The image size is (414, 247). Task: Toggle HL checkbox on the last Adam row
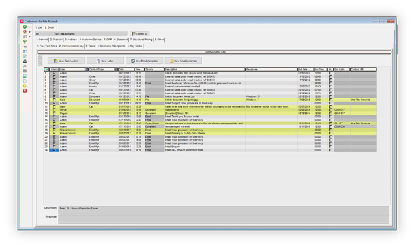(331, 150)
